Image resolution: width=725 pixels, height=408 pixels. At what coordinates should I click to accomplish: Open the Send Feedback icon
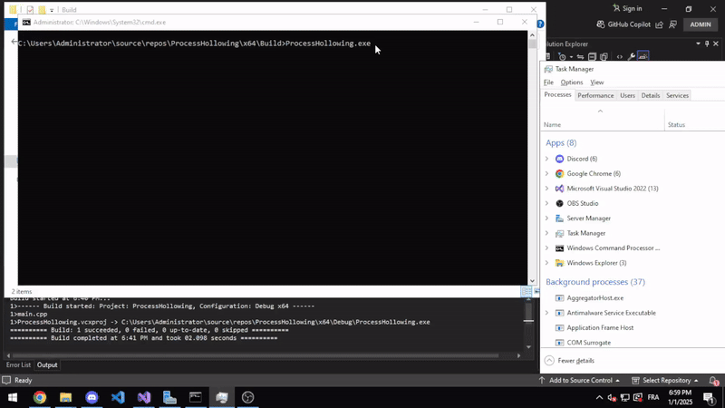pyautogui.click(x=673, y=24)
